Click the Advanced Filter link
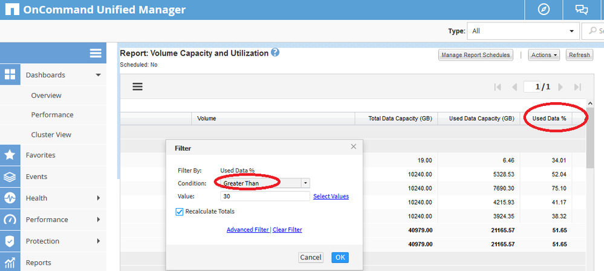This screenshot has height=271, width=604. (x=248, y=230)
